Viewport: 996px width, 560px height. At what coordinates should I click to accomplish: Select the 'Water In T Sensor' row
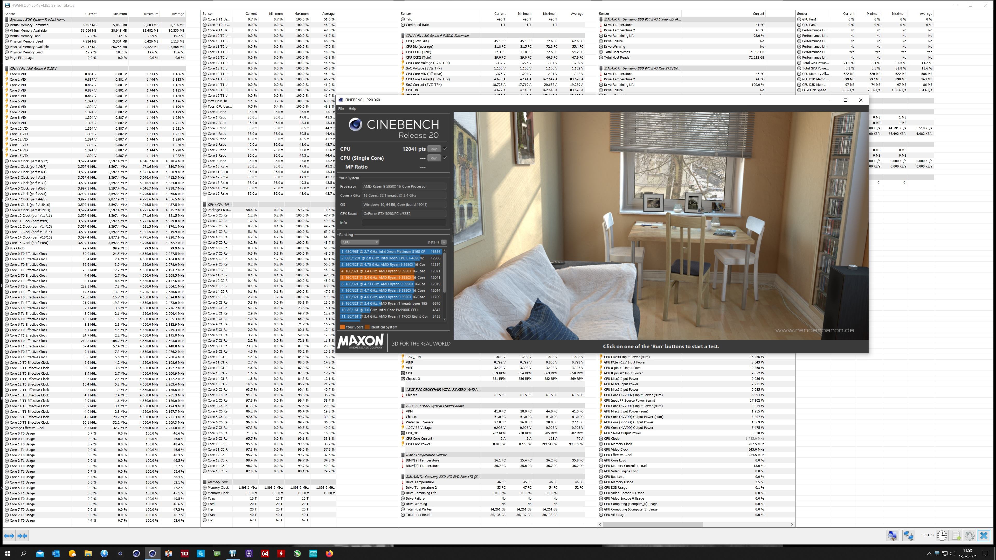(x=492, y=422)
